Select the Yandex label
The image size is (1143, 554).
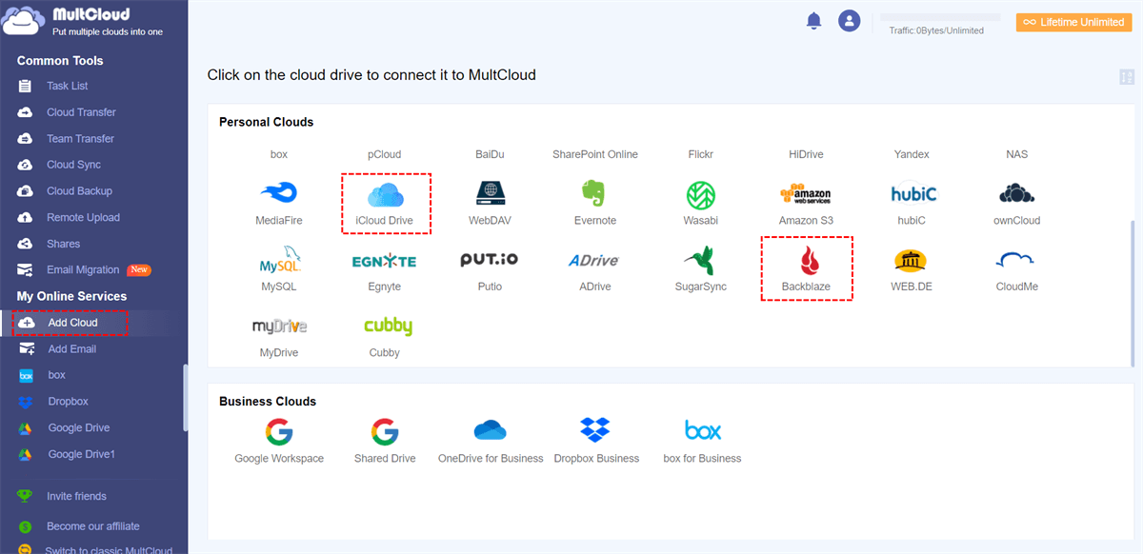[912, 154]
